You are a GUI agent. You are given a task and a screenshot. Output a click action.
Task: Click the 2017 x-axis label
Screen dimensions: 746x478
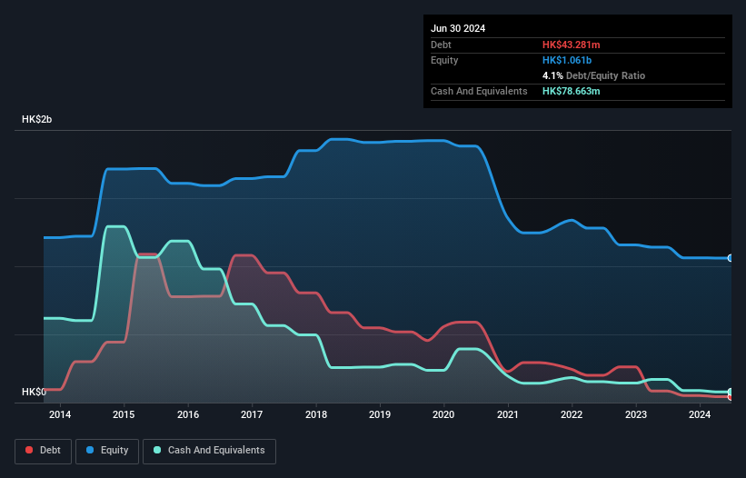tap(252, 414)
